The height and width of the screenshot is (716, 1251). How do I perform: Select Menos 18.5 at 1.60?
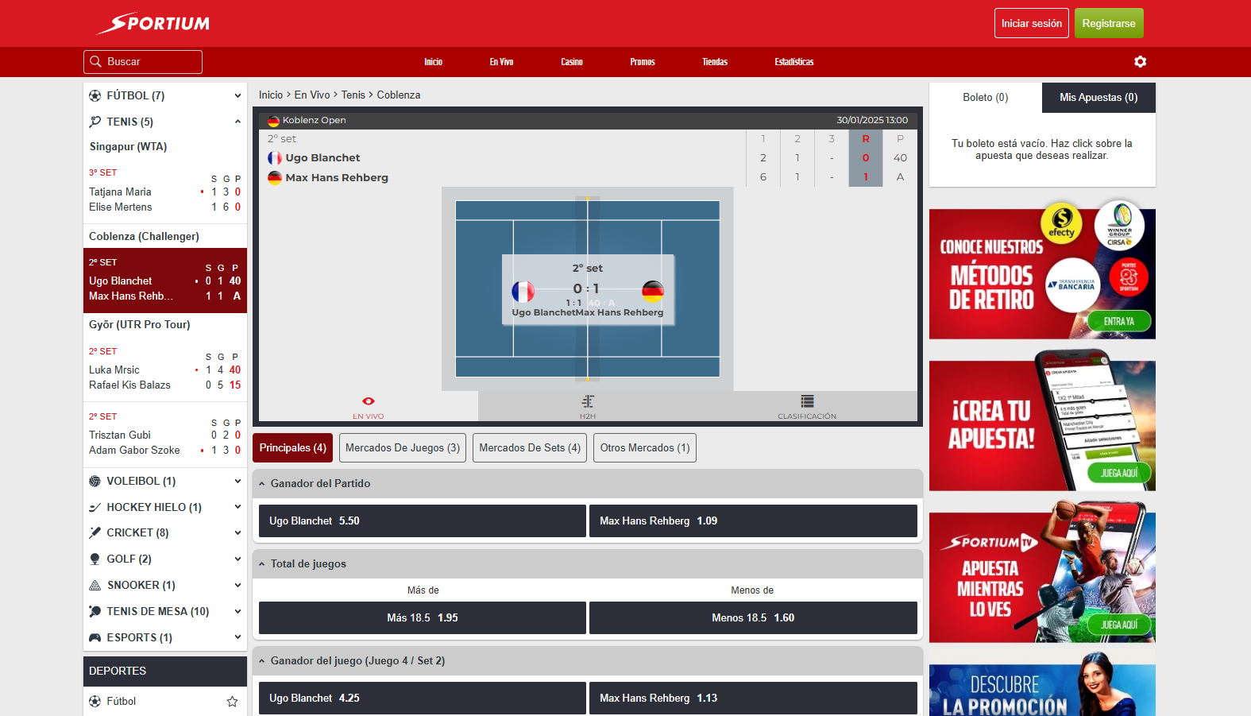(x=753, y=617)
